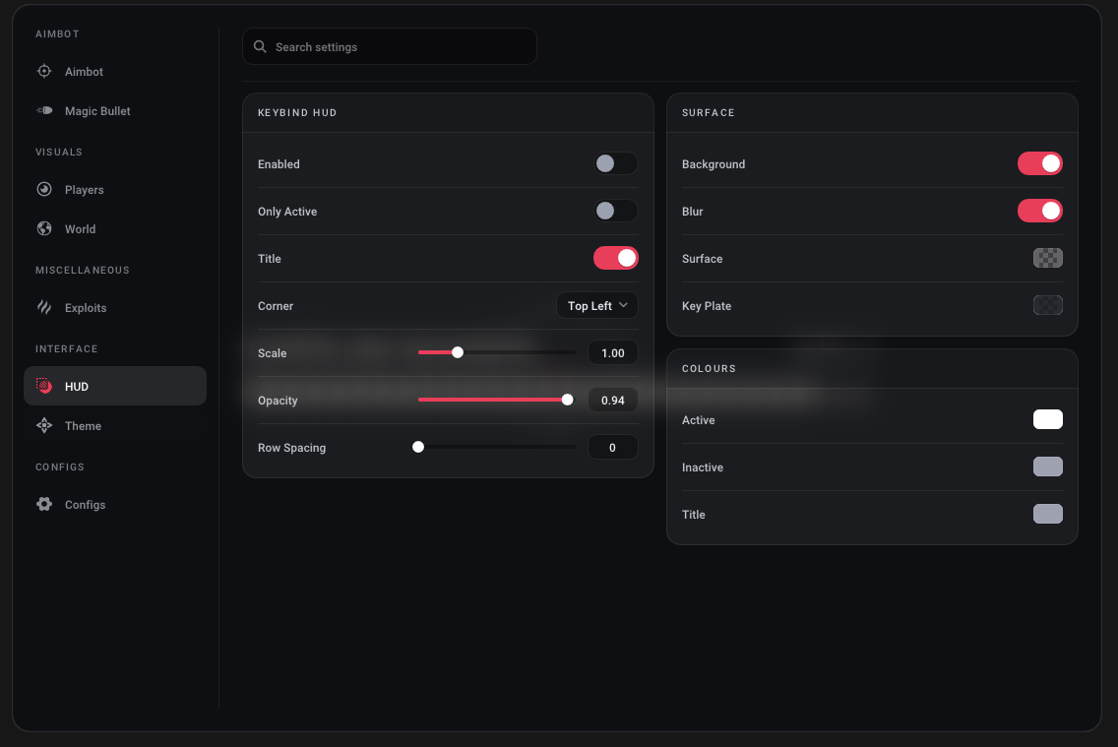Viewport: 1118px width, 747px height.
Task: Click the Players icon in sidebar
Action: 44,189
